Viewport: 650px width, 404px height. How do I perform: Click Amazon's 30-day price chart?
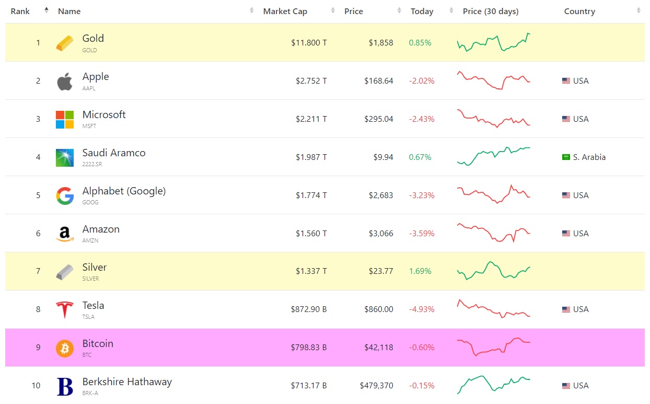click(x=493, y=233)
